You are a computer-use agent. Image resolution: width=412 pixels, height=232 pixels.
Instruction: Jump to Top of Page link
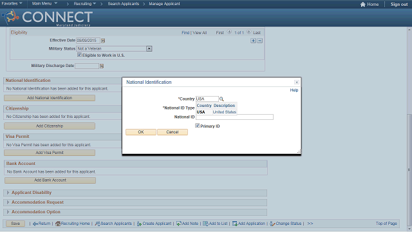click(x=386, y=224)
